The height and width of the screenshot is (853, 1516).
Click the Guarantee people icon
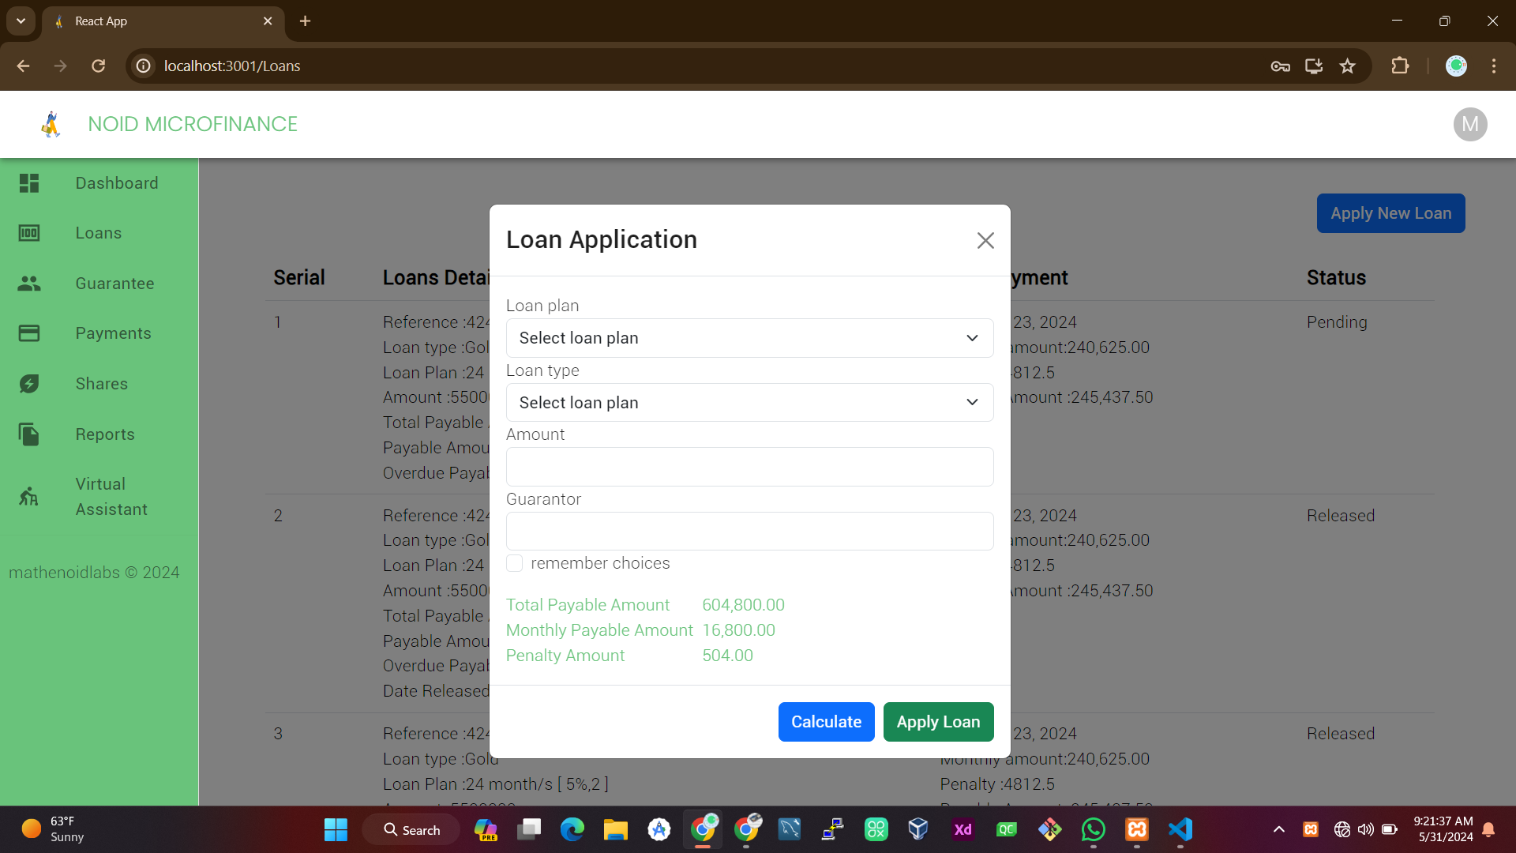29,284
